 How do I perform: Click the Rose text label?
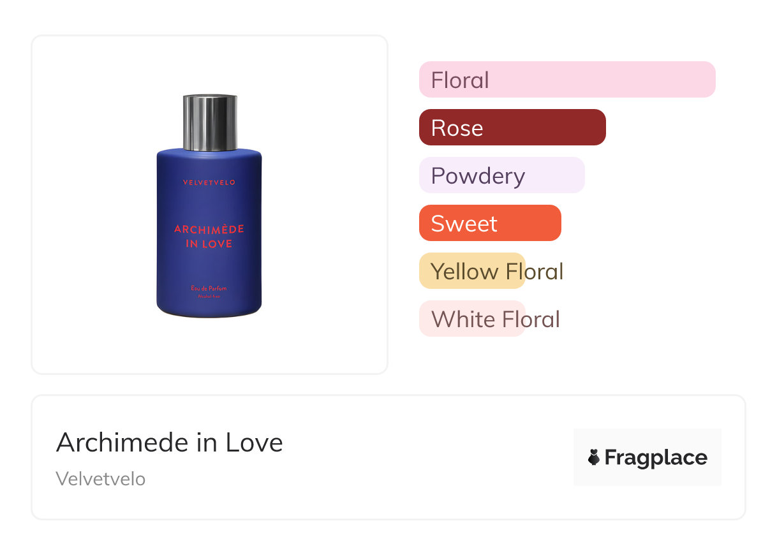457,128
